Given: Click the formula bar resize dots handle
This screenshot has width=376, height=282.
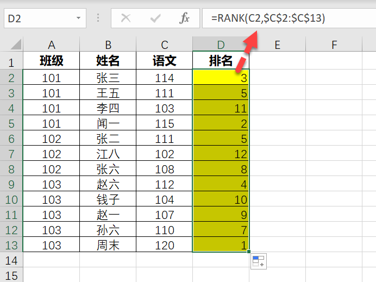Looking at the screenshot, I should click(x=98, y=18).
